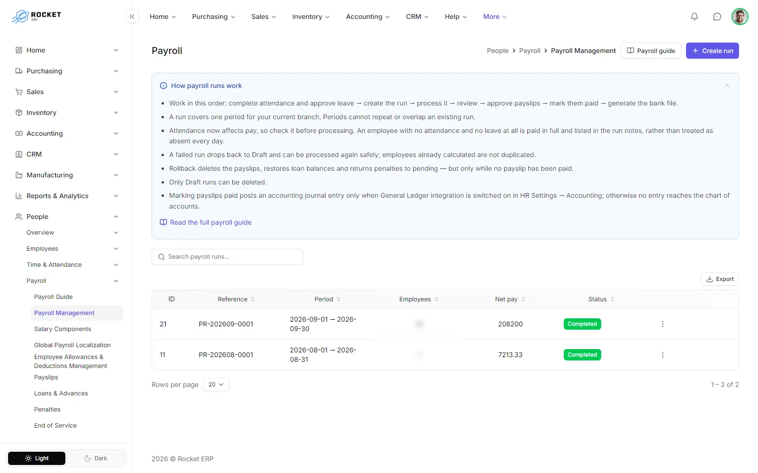Expand Purchasing in the sidebar
758x473 pixels.
pyautogui.click(x=66, y=71)
